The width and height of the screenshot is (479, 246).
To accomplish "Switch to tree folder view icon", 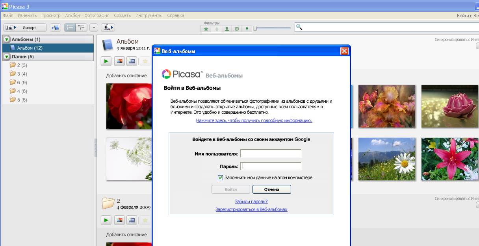I will coord(82,28).
